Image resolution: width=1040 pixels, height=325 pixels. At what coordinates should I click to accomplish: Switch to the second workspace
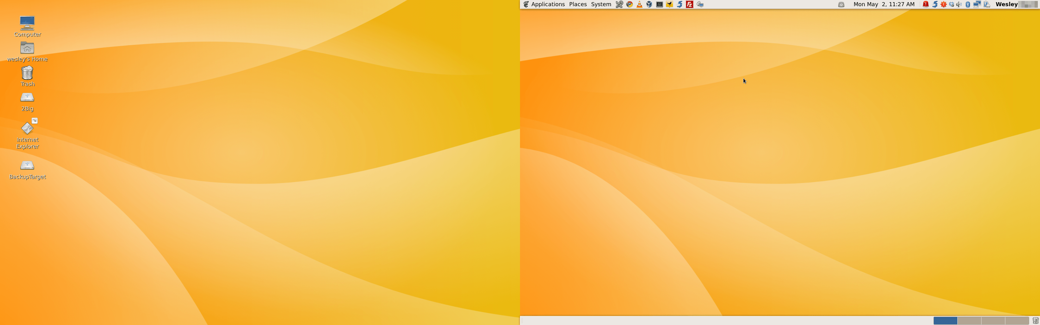pos(969,321)
